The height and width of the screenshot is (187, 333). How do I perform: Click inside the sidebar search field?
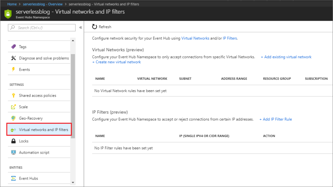click(42, 28)
